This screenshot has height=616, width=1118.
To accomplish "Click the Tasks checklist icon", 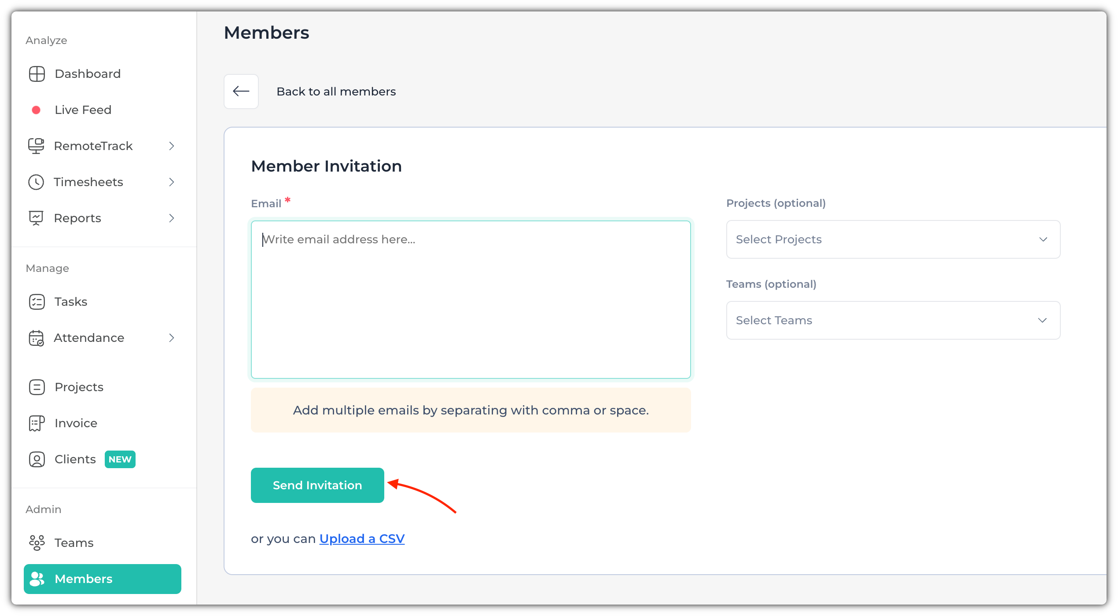I will coord(37,302).
